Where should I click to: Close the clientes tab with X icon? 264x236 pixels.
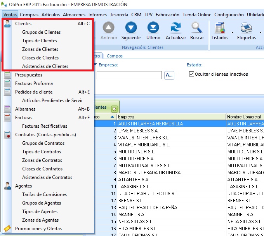coord(114,109)
